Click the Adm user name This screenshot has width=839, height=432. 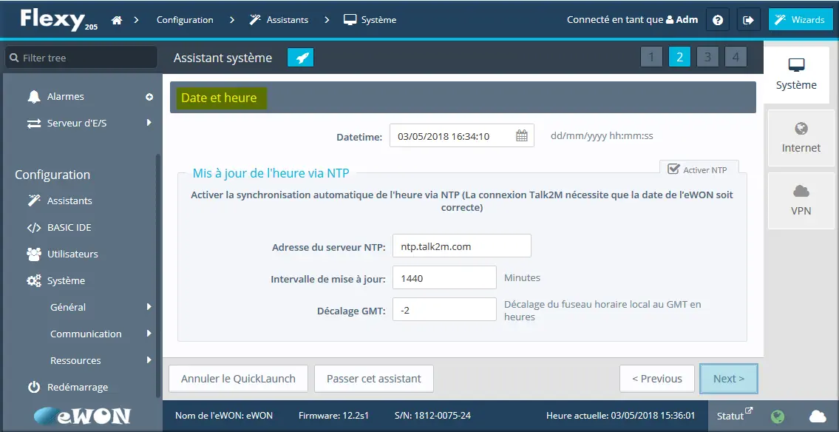687,20
